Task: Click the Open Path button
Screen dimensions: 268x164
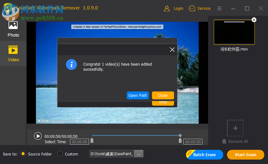Action: 137,96
